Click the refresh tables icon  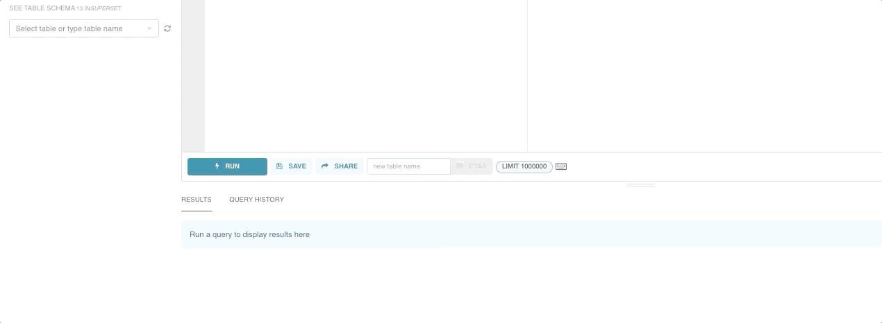coord(167,28)
